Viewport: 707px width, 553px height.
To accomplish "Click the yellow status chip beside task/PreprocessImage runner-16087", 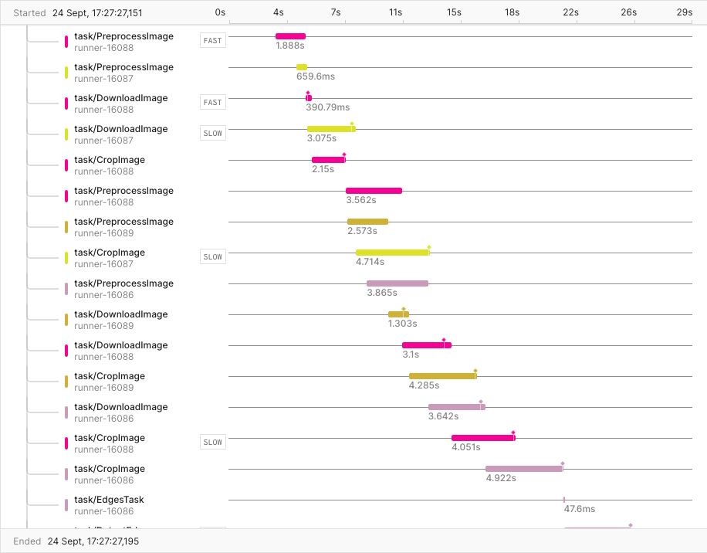I will [x=66, y=73].
